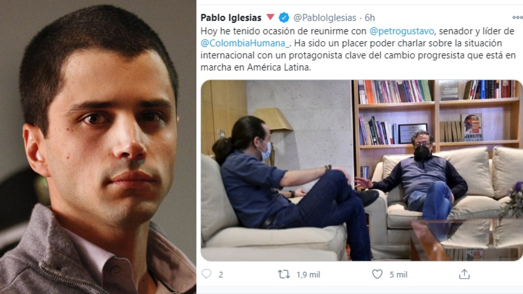This screenshot has height=294, width=523.
Task: Click the red inverted triangle emoji
Action: (x=270, y=17)
